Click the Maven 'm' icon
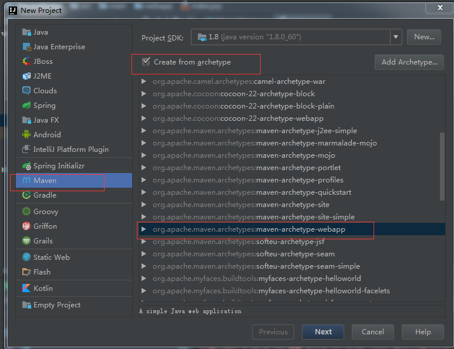The height and width of the screenshot is (349, 454). (x=26, y=181)
